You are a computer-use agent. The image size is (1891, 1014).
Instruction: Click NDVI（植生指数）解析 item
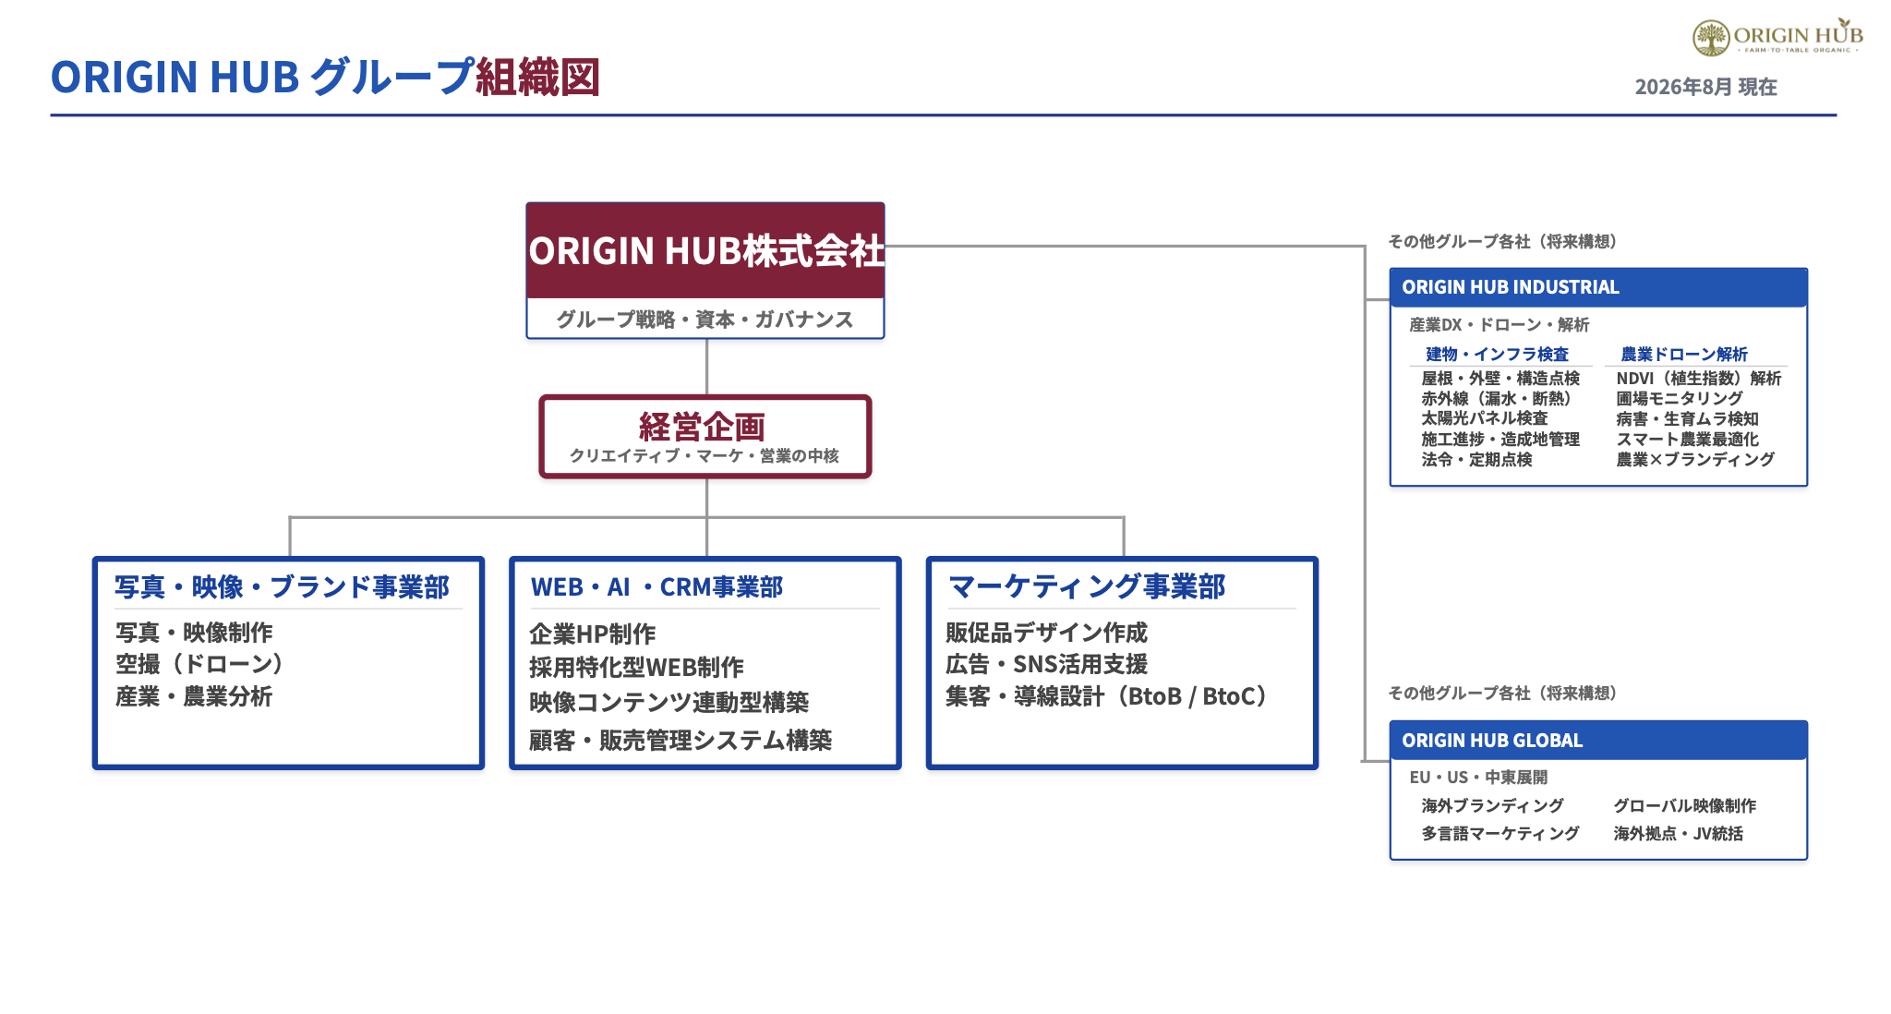[x=1699, y=379]
